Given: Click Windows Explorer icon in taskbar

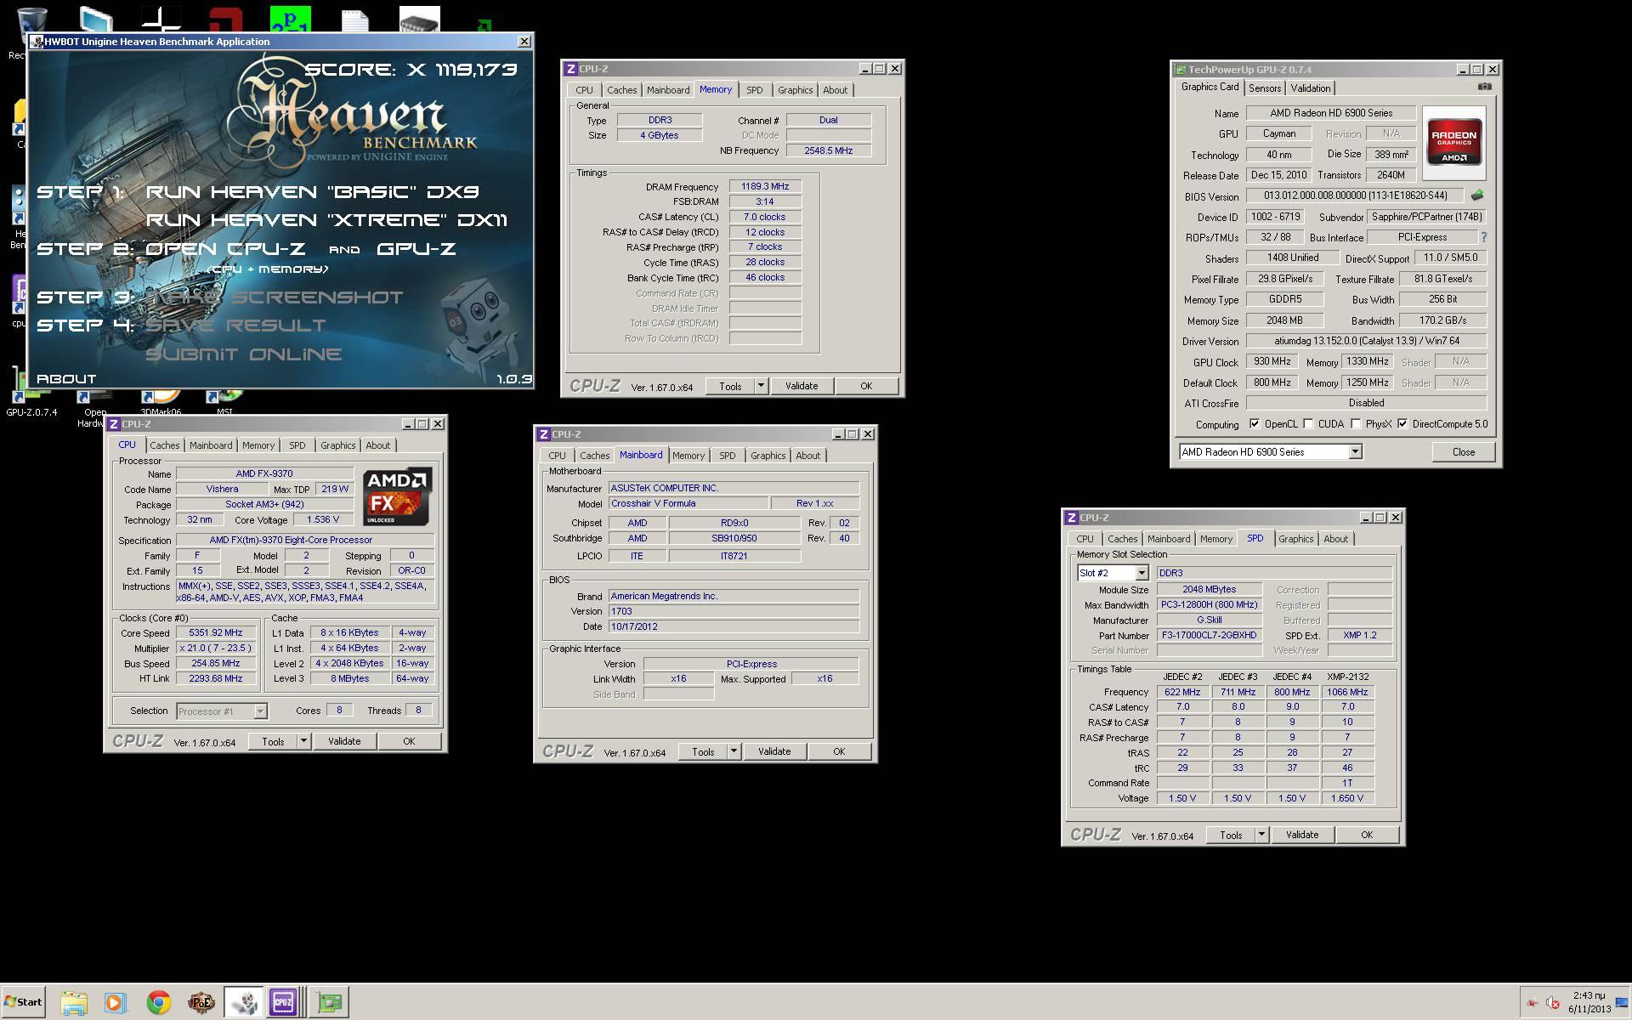Looking at the screenshot, I should (73, 1002).
